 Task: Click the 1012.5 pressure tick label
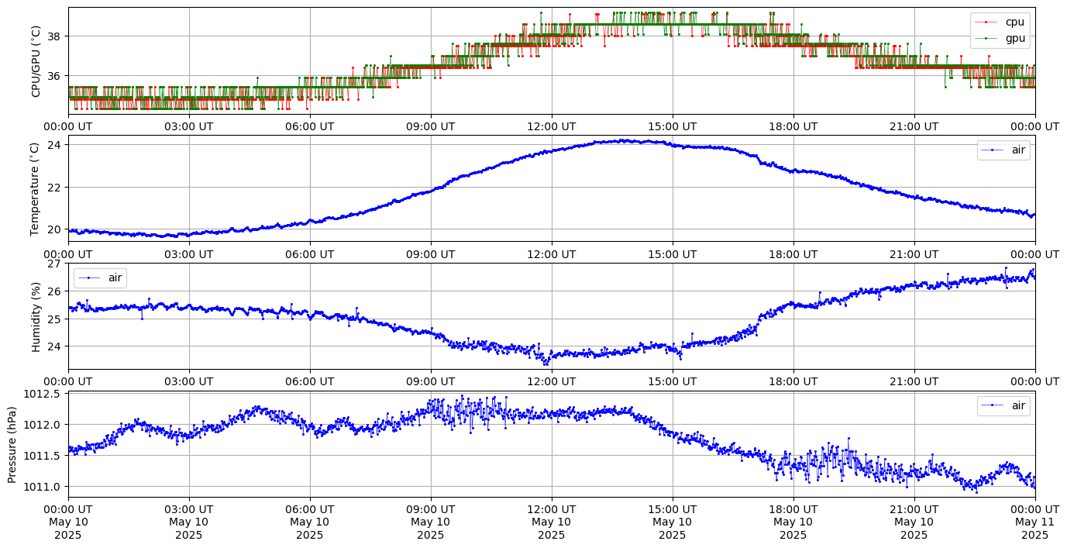pyautogui.click(x=44, y=394)
